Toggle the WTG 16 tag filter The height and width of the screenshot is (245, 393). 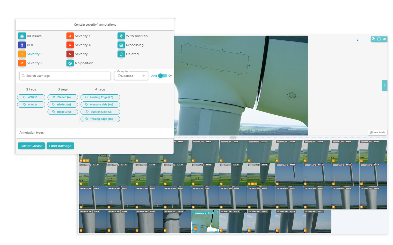tap(31, 97)
